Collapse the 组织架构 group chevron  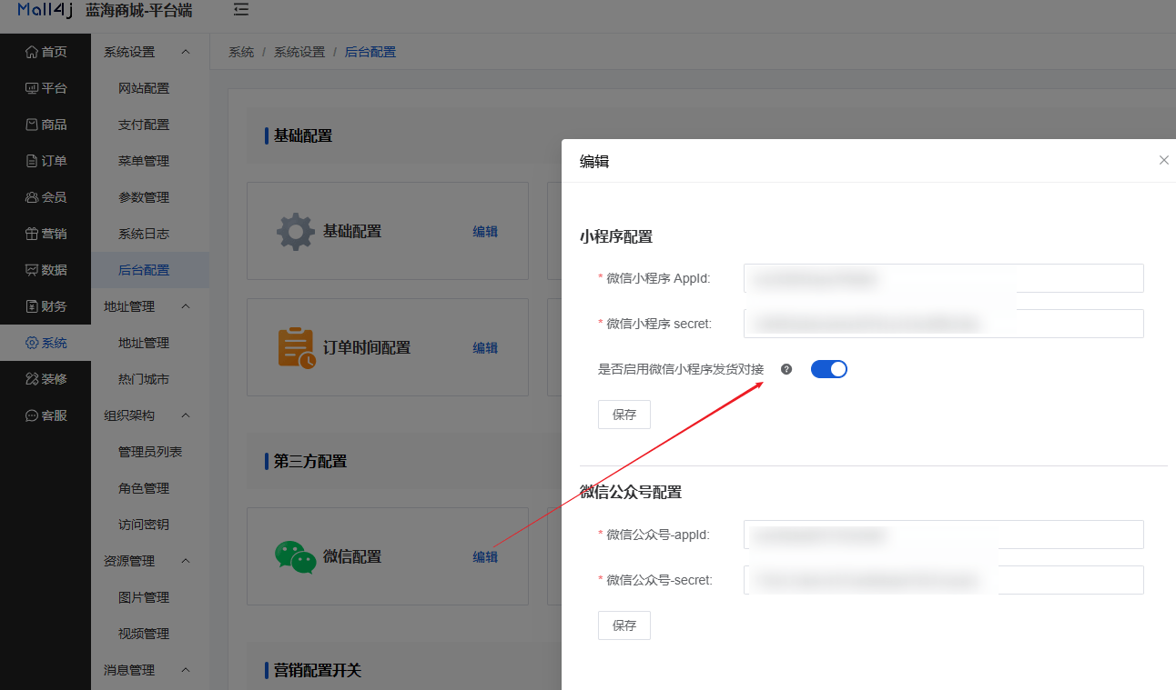coord(186,415)
